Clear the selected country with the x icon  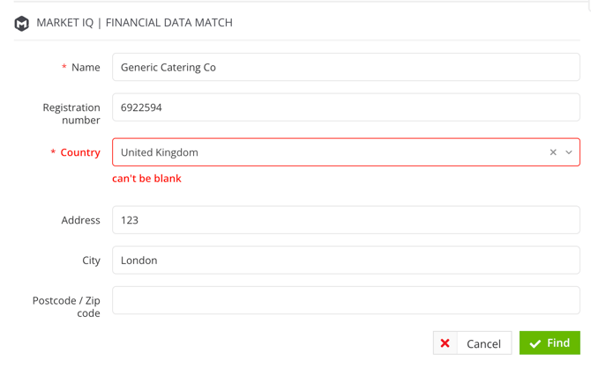point(553,152)
